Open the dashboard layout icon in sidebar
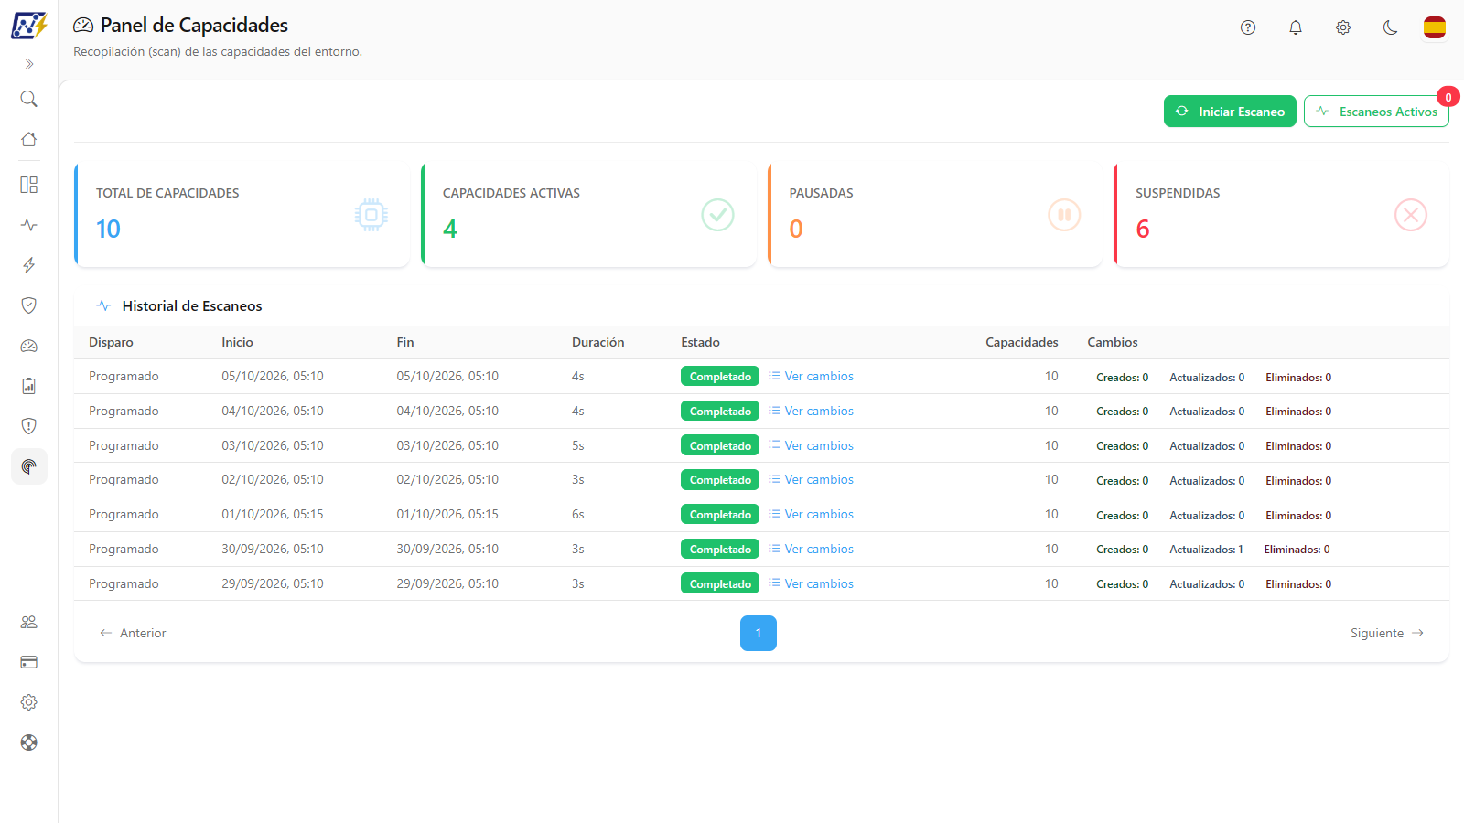This screenshot has height=823, width=1464. coord(29,185)
